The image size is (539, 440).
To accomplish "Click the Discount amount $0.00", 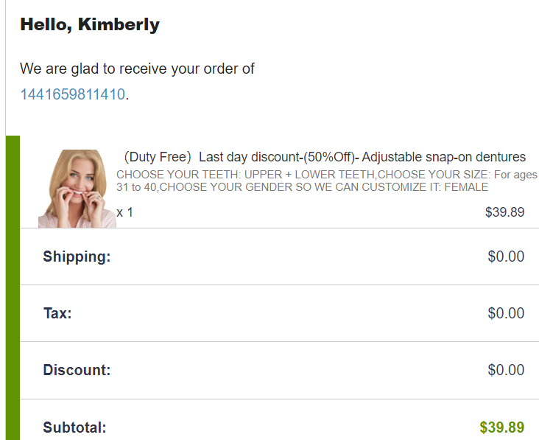I will [506, 370].
